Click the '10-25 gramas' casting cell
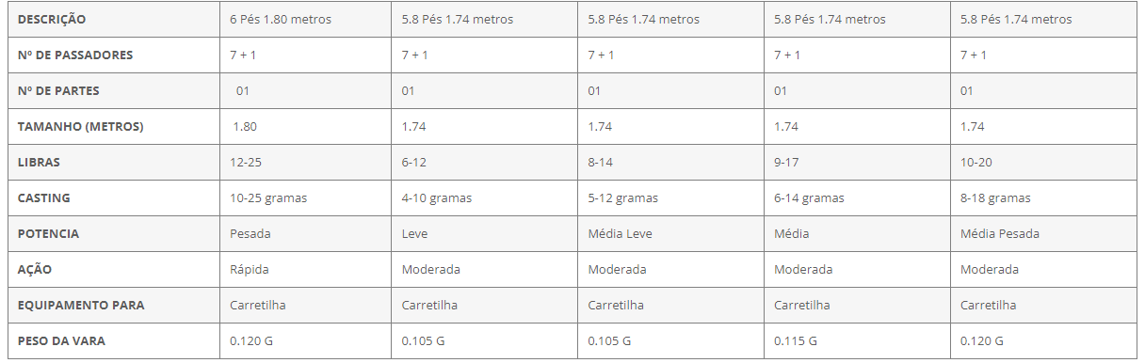Viewport: 1145px width, 363px height. point(305,197)
